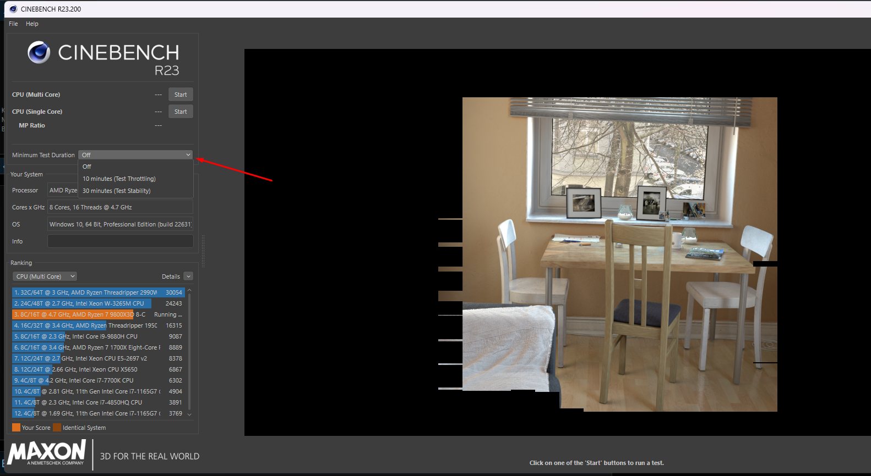Click the Ranking section label

click(x=21, y=263)
